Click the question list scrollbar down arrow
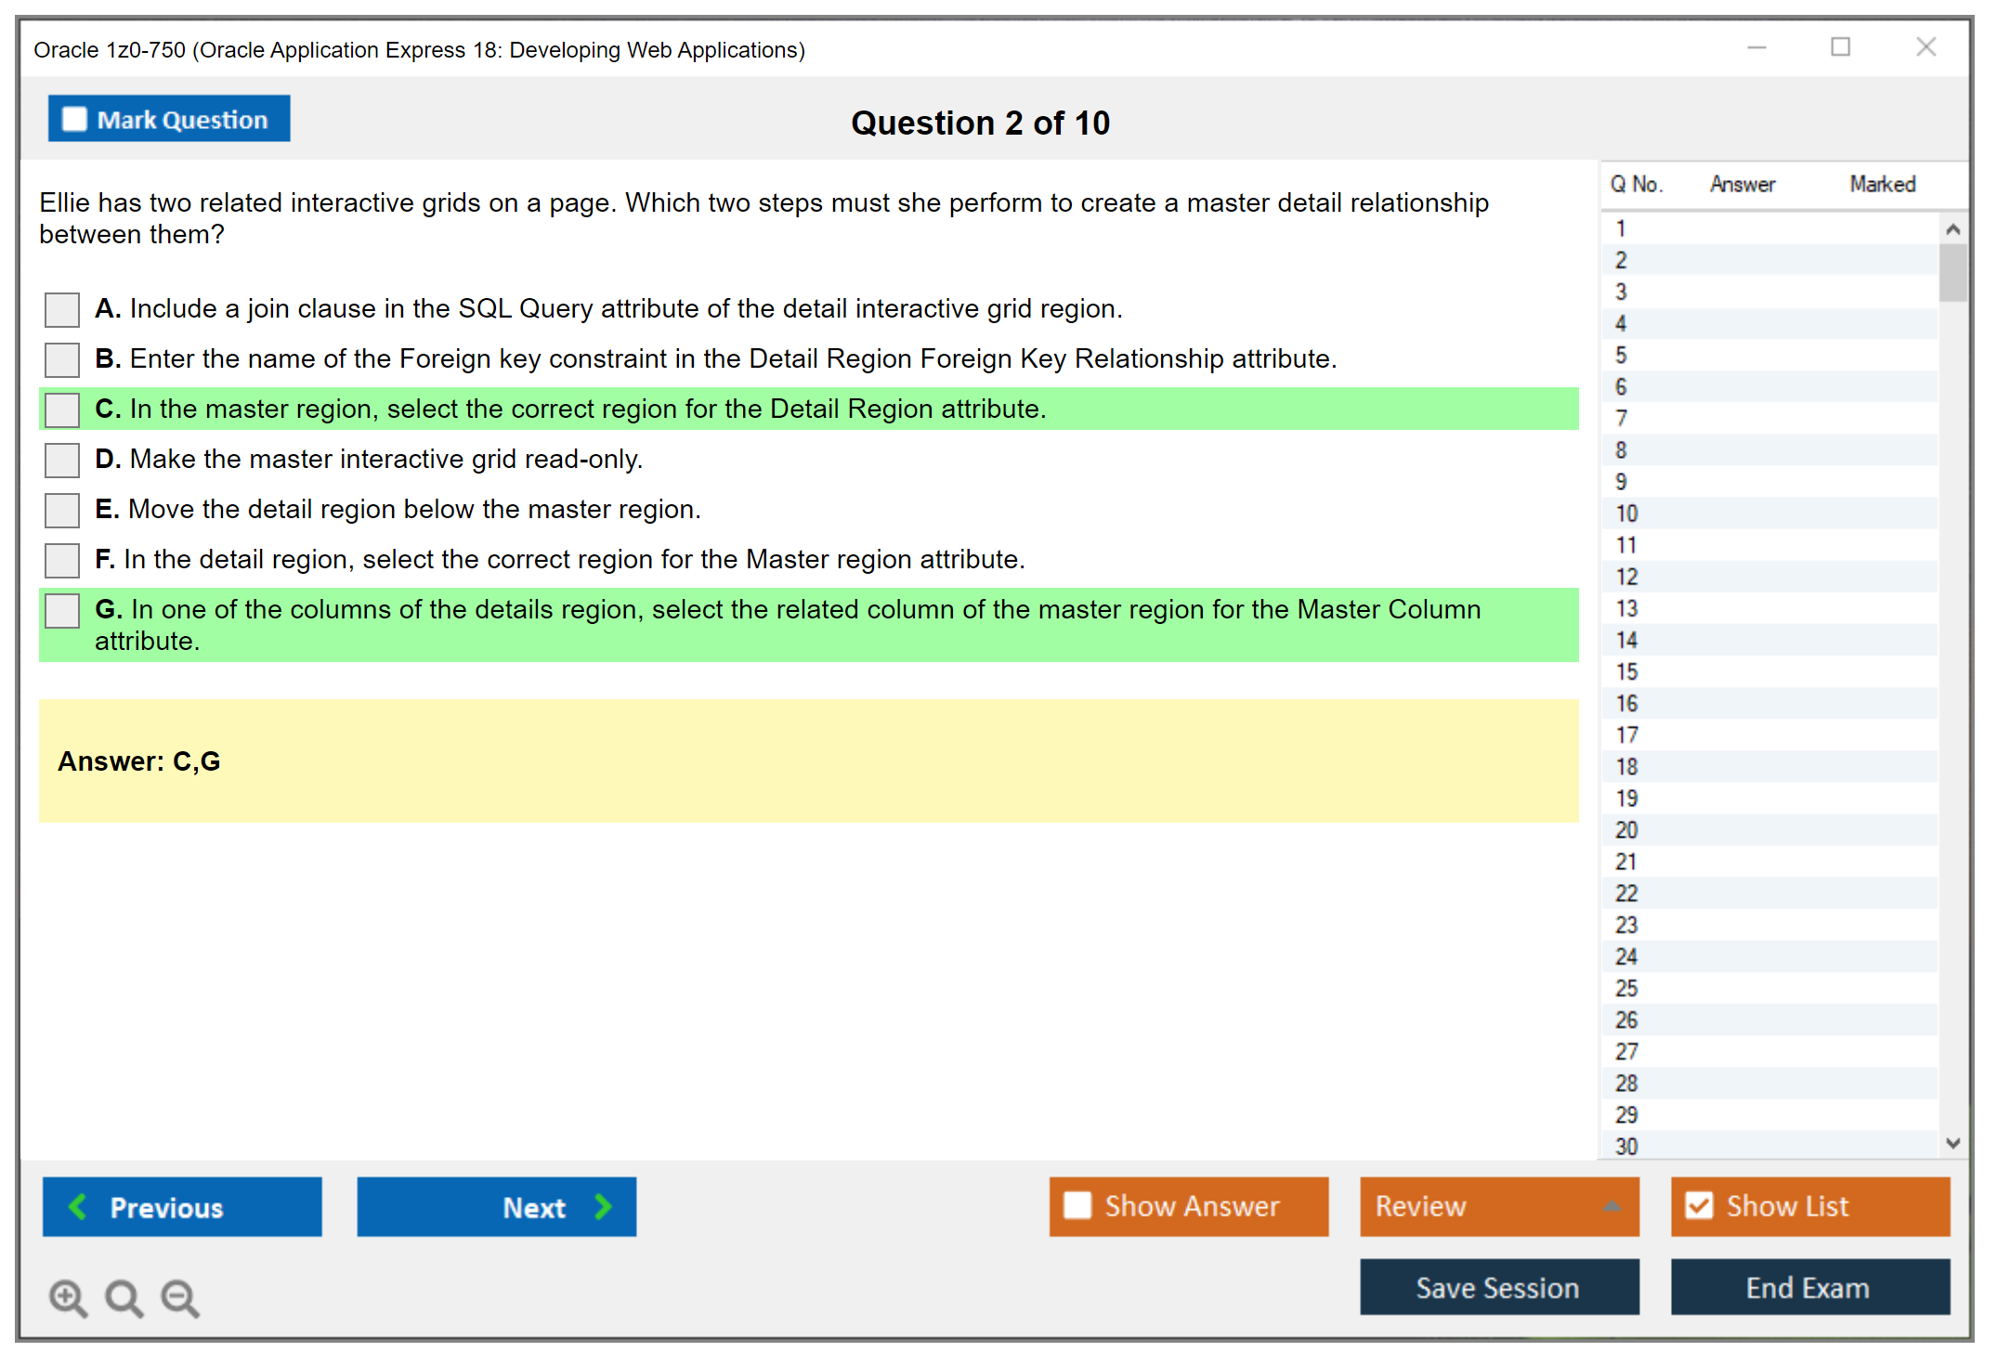The height and width of the screenshot is (1365, 1997). [1953, 1144]
